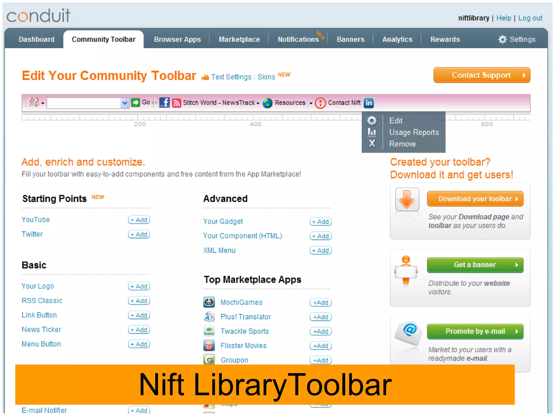Add the YouTube component
The width and height of the screenshot is (555, 416).
tap(139, 220)
